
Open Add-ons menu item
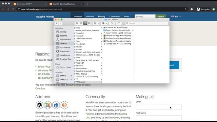pos(90,17)
